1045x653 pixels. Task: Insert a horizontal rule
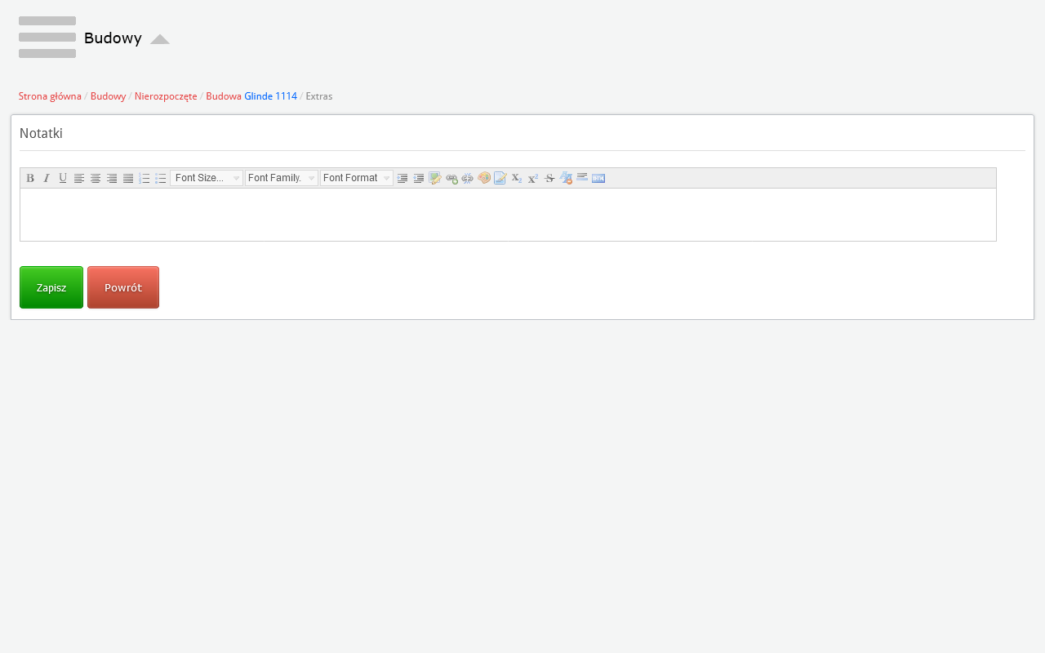[x=582, y=178]
